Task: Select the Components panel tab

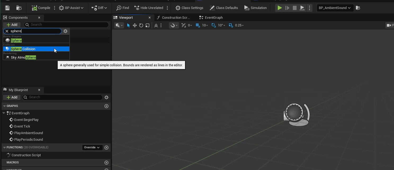Action: (x=18, y=17)
